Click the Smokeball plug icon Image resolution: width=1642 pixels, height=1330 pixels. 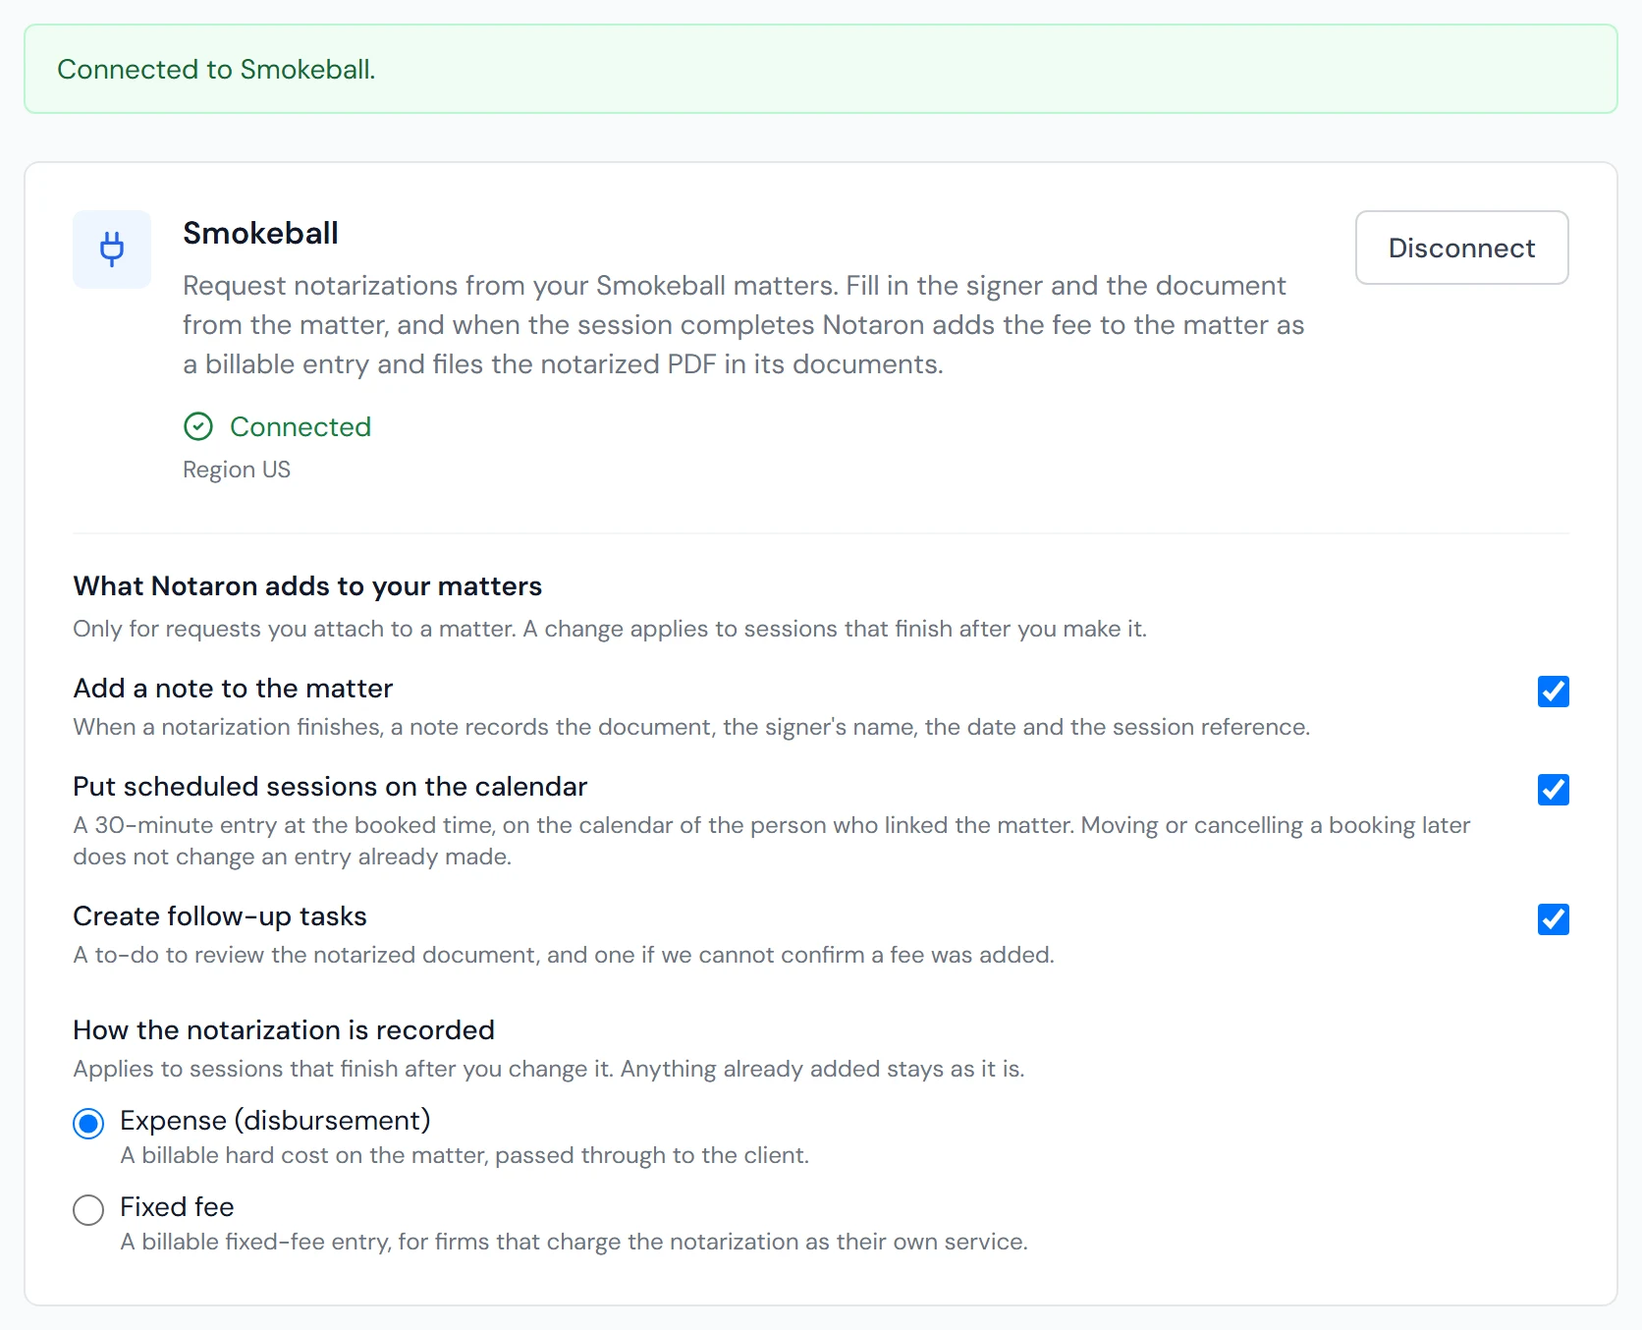[112, 249]
